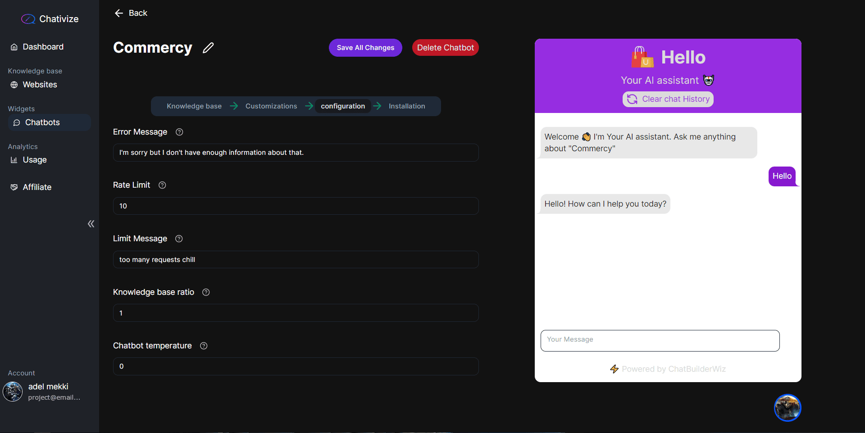Click the Your Message chat input
Screen dimensions: 865x433
point(660,341)
